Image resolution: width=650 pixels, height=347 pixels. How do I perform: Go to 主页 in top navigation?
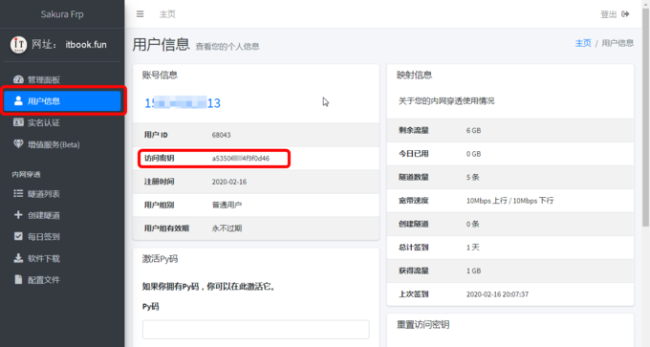pyautogui.click(x=167, y=14)
